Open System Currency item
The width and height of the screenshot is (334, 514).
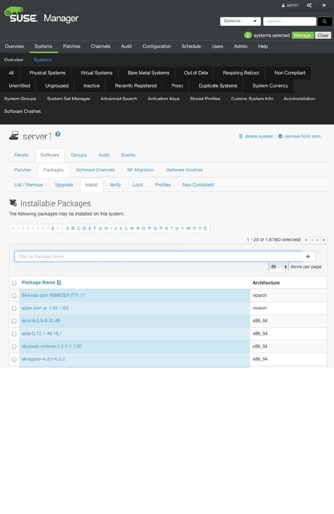coord(270,85)
